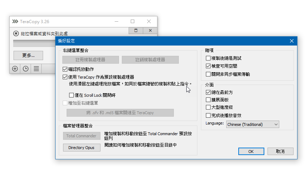Click the TeraCopy arrows logo in title bar
This screenshot has height=170, width=306.
pos(15,21)
